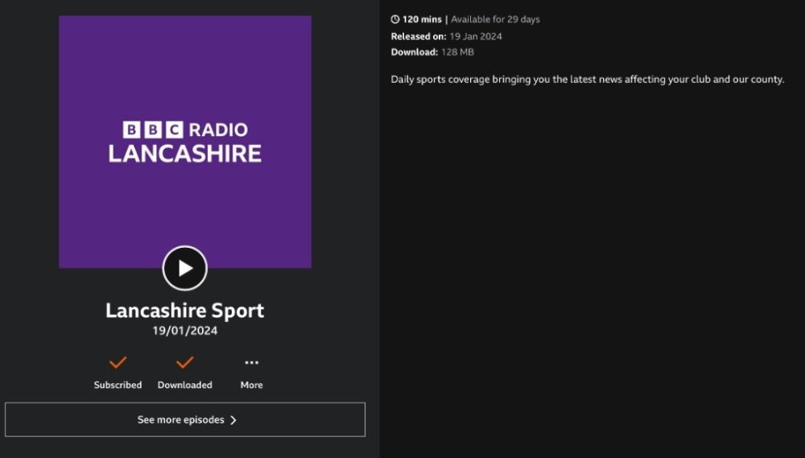Click the LANCASHIRE wordmark in the artwork

click(185, 154)
